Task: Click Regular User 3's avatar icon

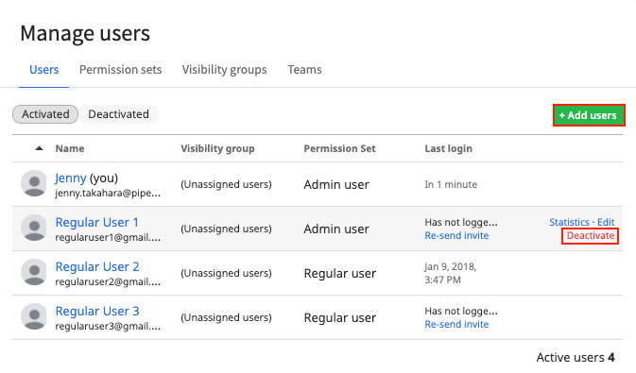Action: click(x=34, y=316)
